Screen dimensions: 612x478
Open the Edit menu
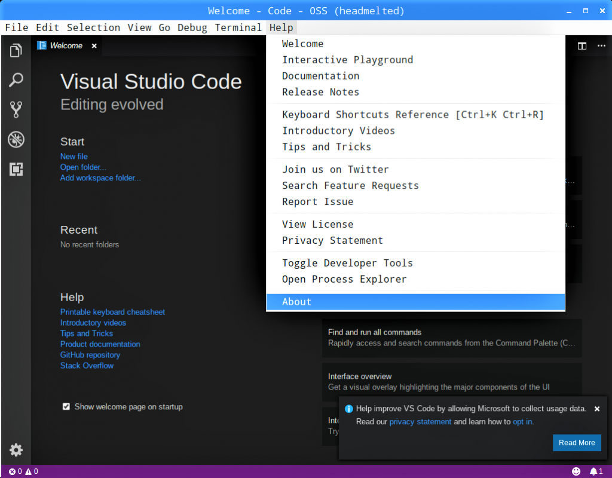click(x=47, y=27)
